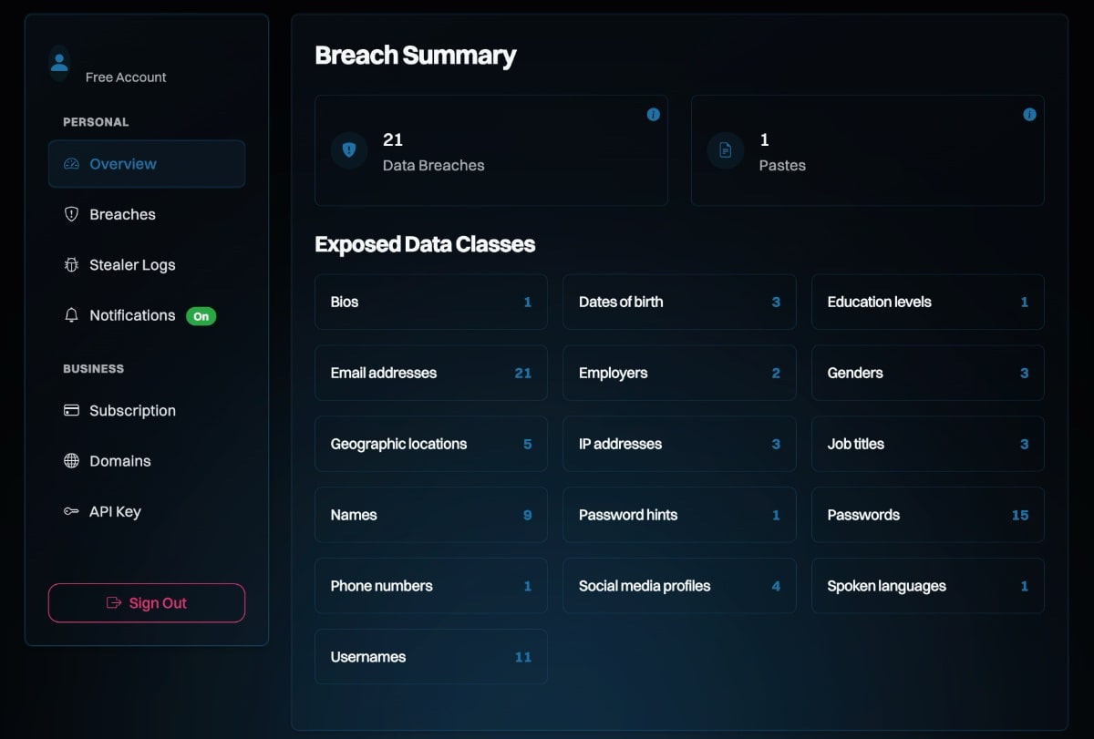The width and height of the screenshot is (1094, 739).
Task: Select the IP addresses data class tile
Action: [679, 444]
